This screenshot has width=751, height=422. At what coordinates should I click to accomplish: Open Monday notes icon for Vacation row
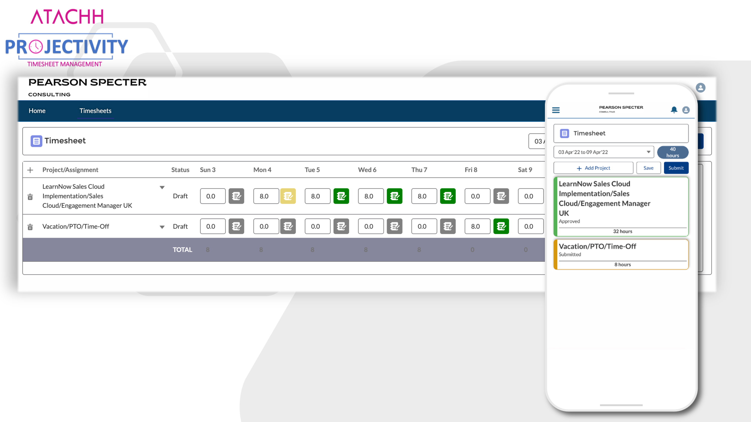288,226
